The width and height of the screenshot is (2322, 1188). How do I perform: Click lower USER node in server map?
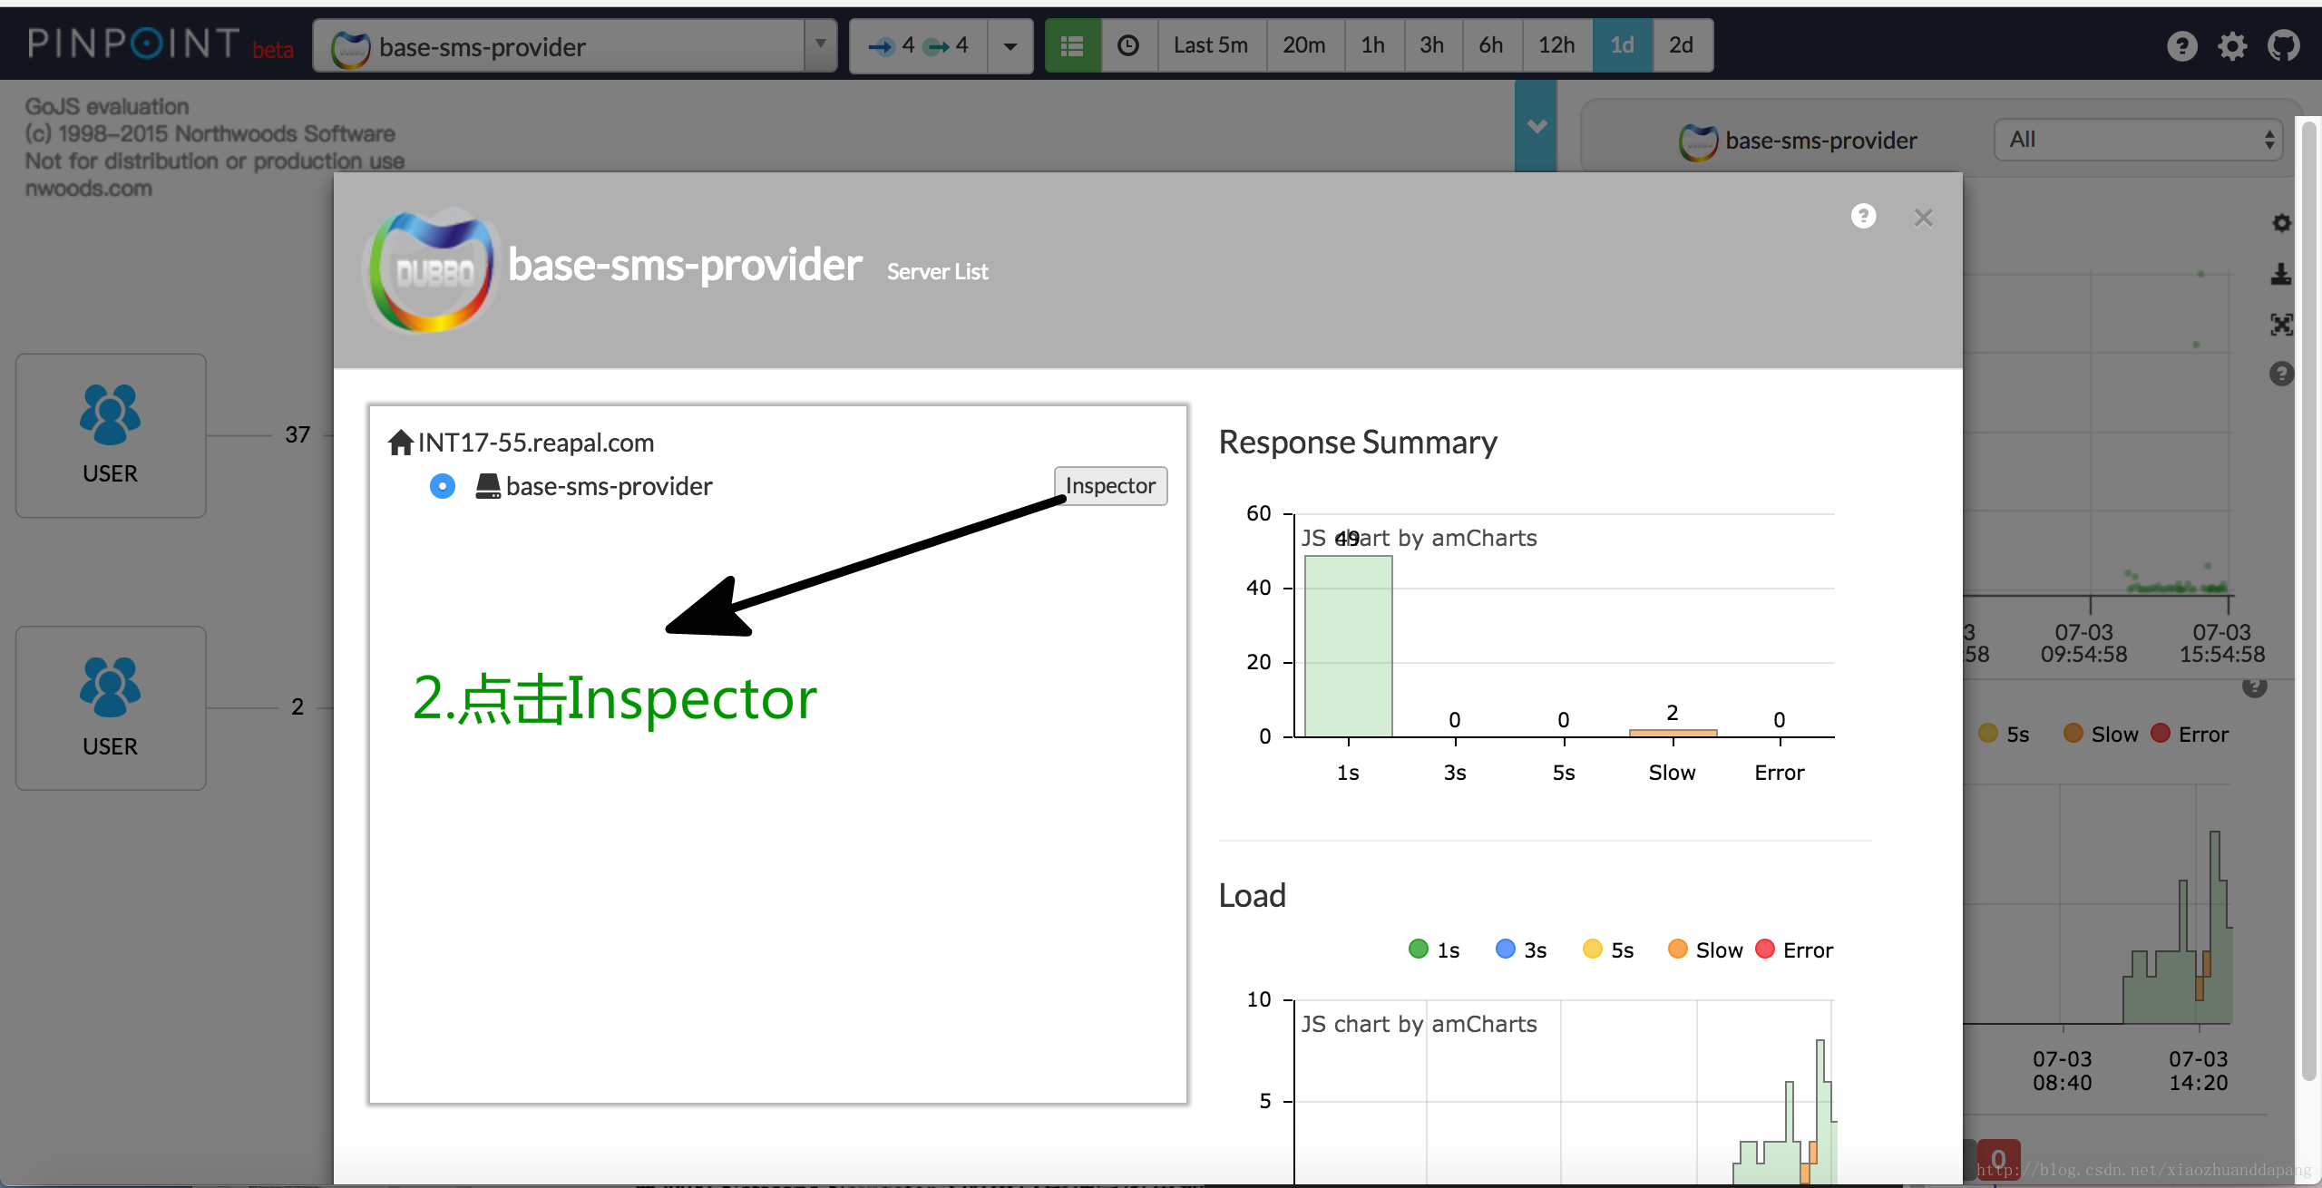(111, 707)
